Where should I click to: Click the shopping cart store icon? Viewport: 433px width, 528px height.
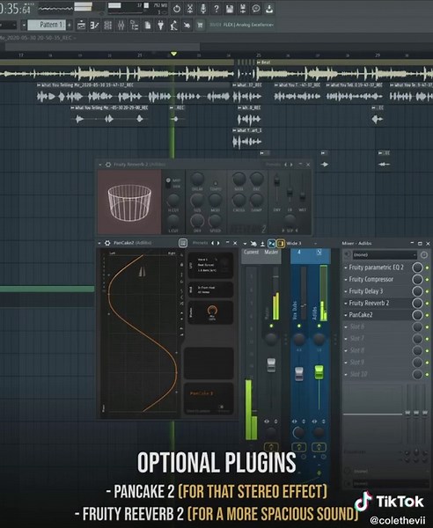pos(200,26)
